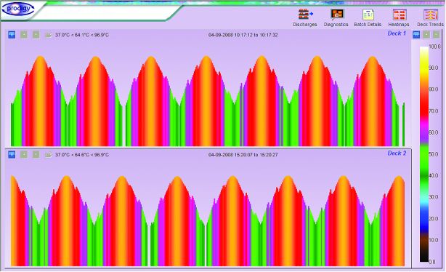The width and height of the screenshot is (446, 272).
Task: Click the Deck 2 range text with 64.6°C
Action: coord(82,155)
